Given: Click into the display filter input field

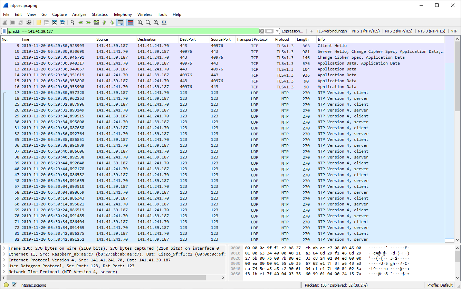Looking at the screenshot, I should [133, 31].
